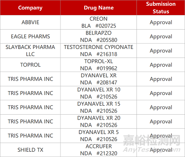
Task: Select the TOPROL company cell
Action: click(30, 65)
